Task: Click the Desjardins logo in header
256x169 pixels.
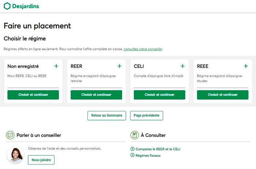Action: click(x=21, y=6)
